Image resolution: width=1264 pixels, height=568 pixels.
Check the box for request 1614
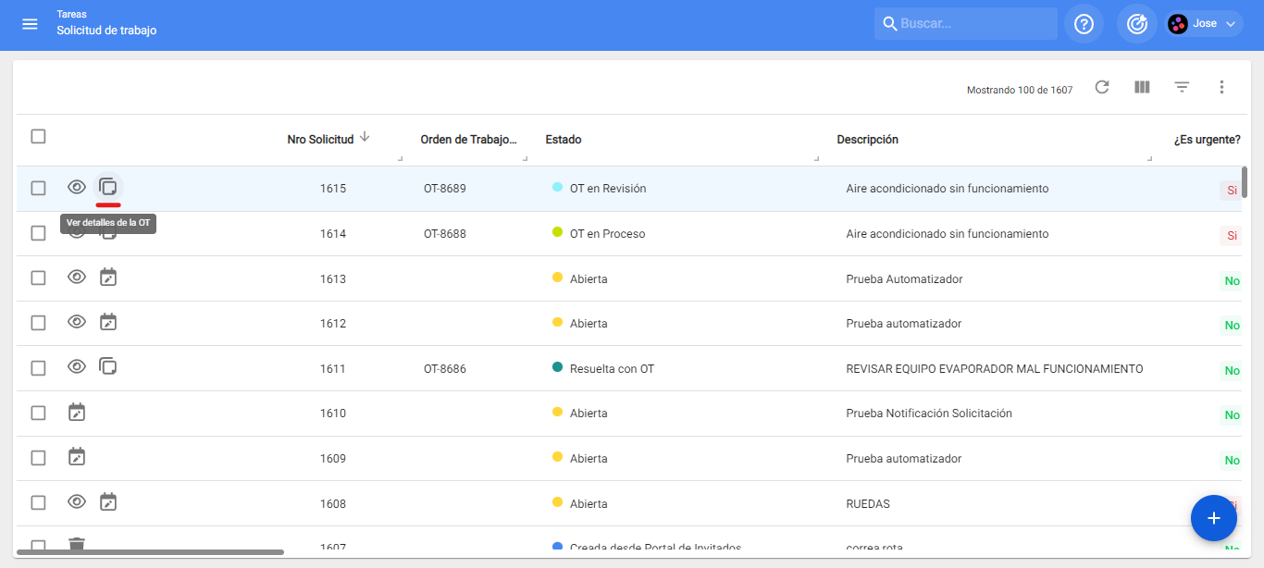(38, 233)
